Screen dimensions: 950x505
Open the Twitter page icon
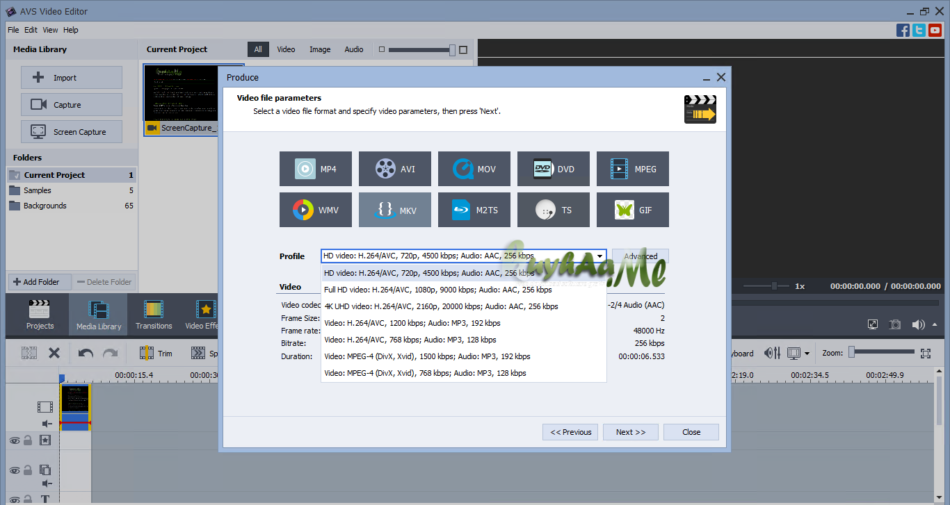click(919, 30)
